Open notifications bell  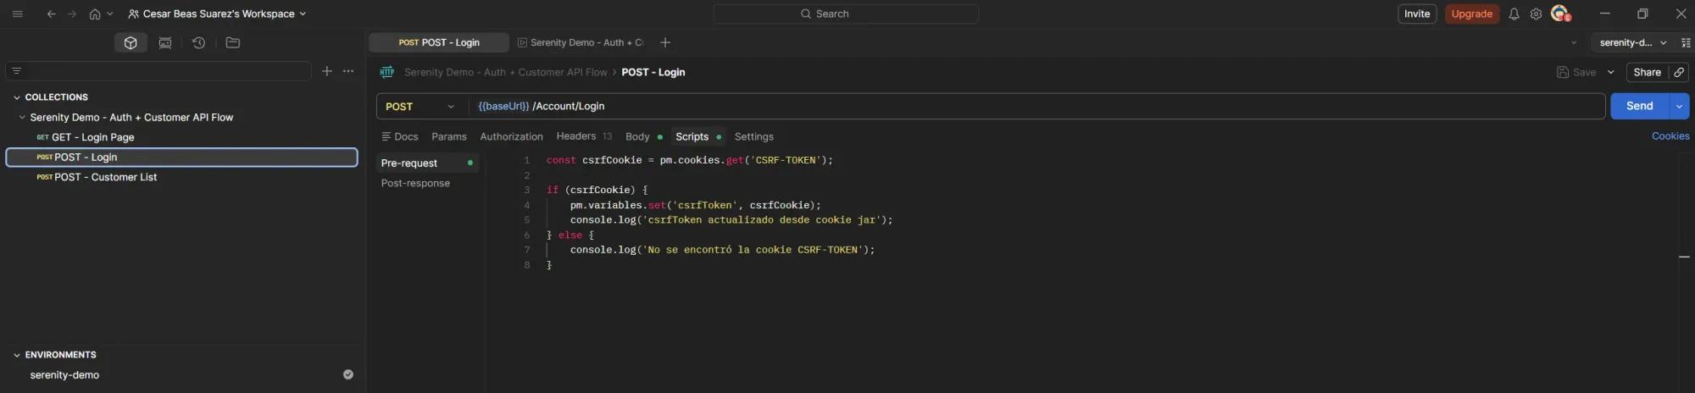coord(1514,14)
